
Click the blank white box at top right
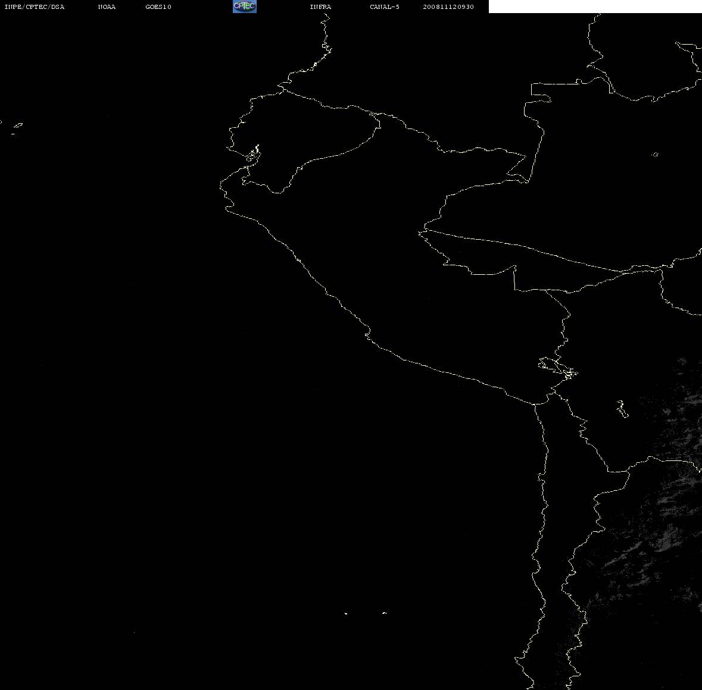click(595, 7)
